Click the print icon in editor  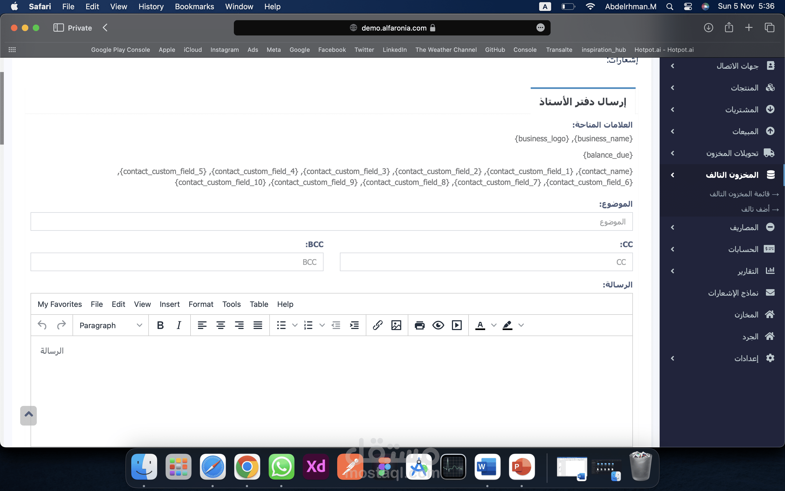pos(419,325)
